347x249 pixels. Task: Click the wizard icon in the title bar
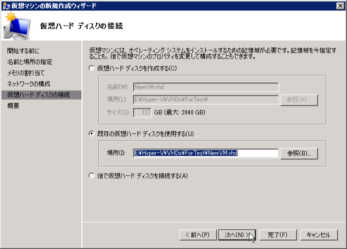tap(5, 5)
